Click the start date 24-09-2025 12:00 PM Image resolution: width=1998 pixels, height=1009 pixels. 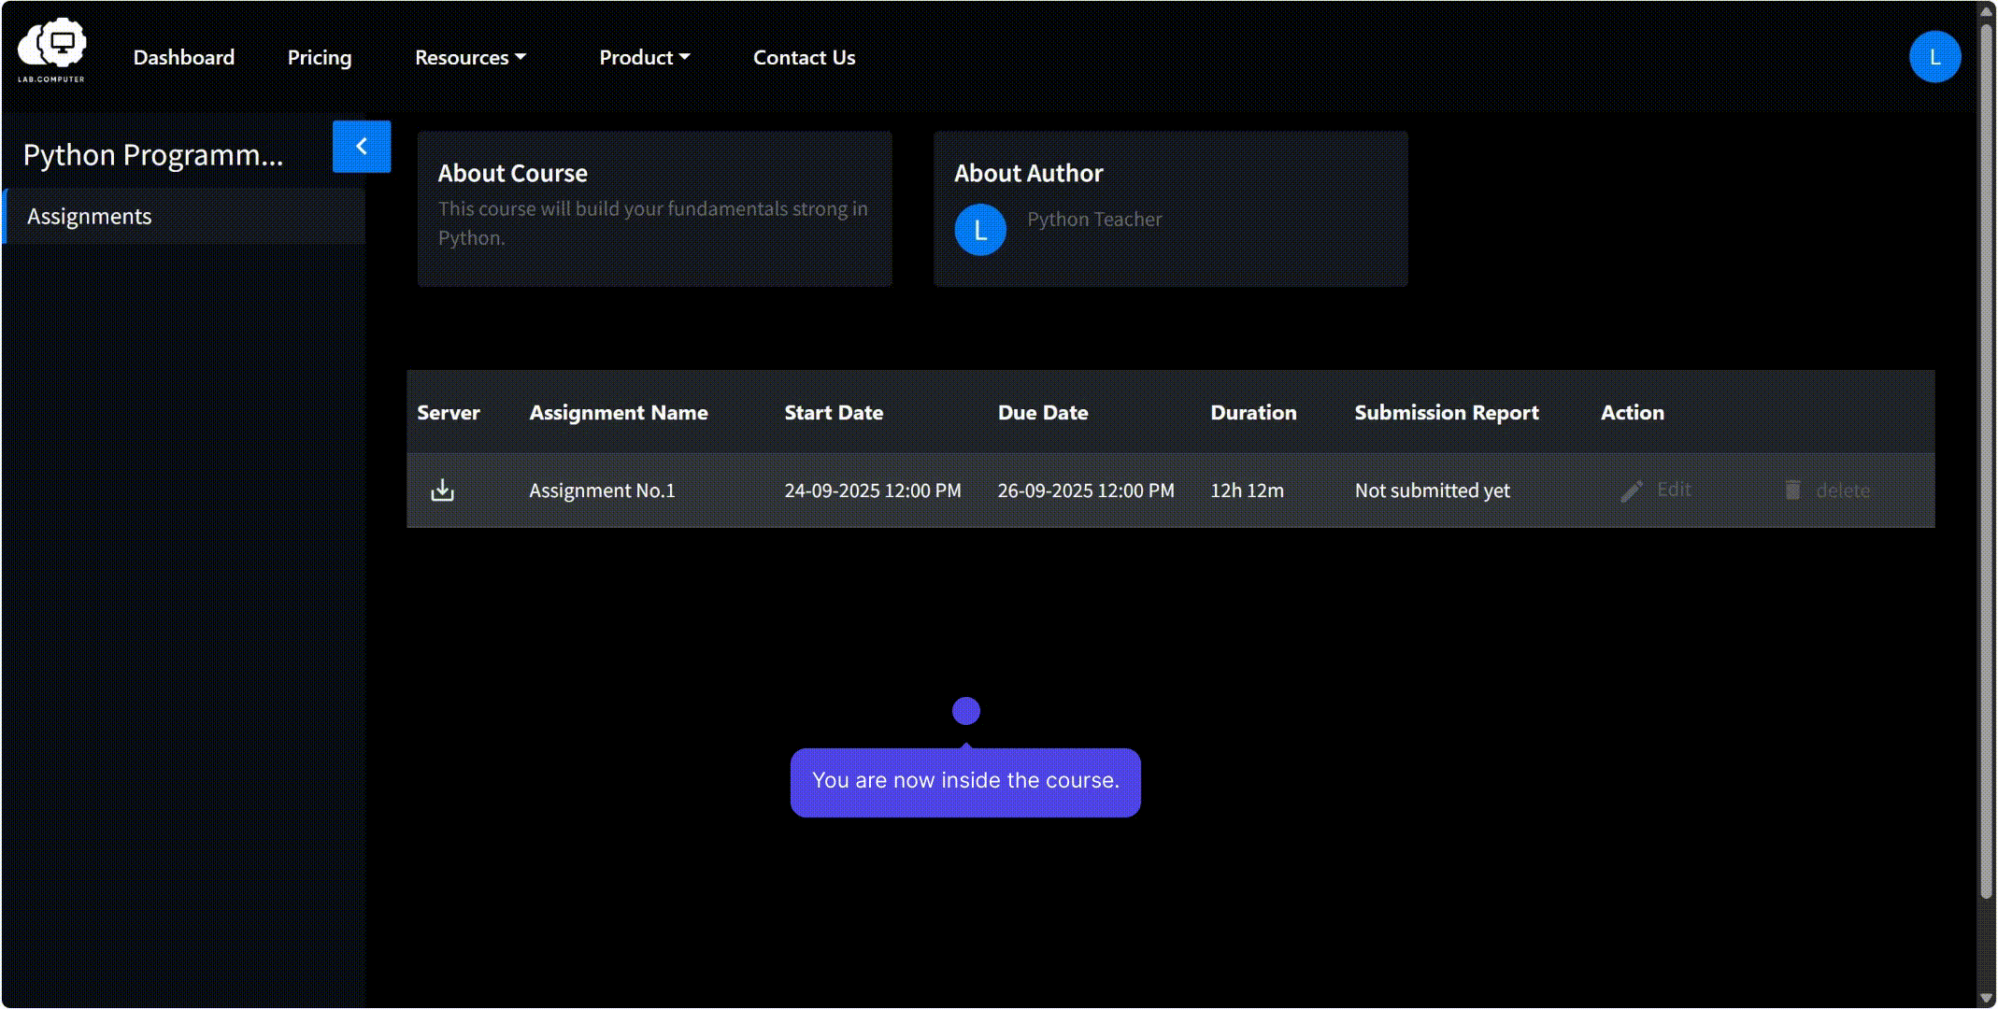(872, 490)
